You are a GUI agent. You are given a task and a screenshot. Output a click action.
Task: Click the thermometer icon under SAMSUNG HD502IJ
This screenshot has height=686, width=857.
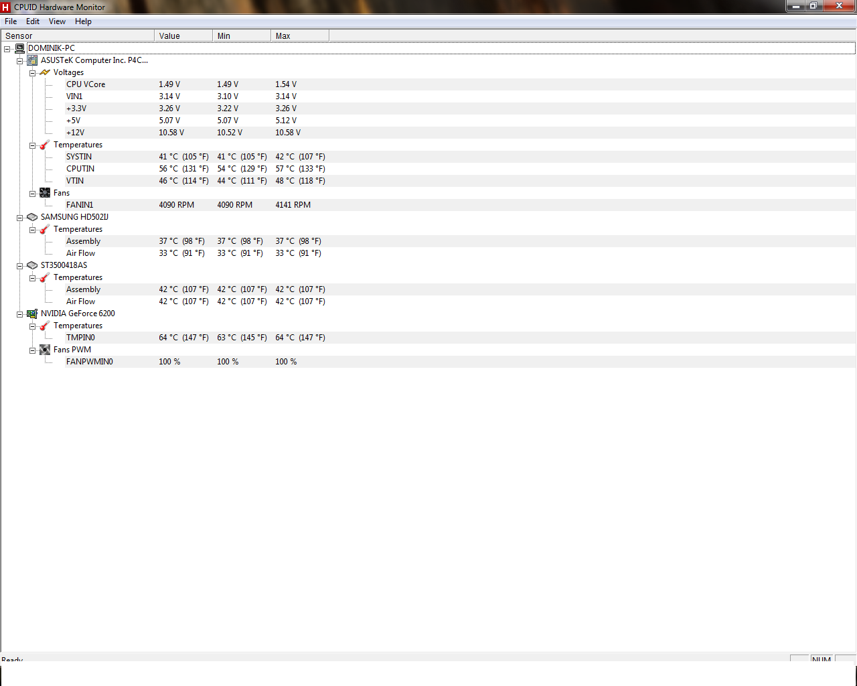[x=45, y=229]
